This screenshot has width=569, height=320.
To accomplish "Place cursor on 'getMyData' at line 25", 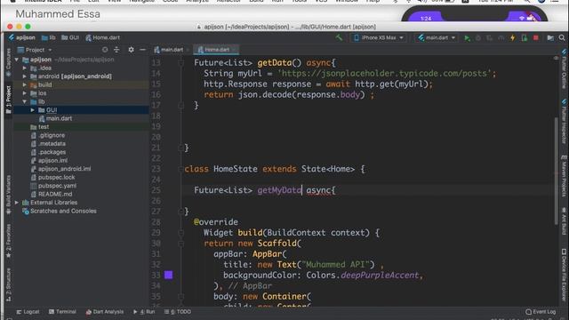I will pos(279,190).
